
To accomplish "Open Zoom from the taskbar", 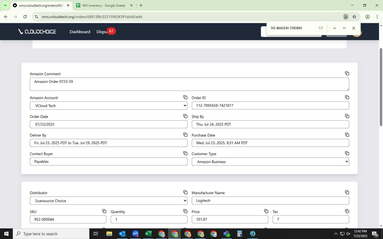I will pos(135,234).
